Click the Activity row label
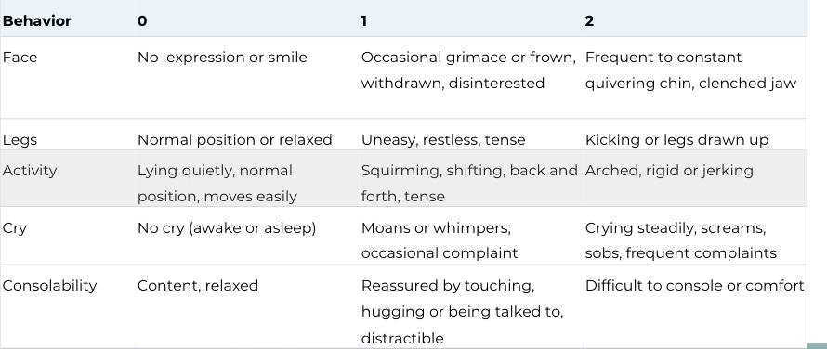 (30, 170)
